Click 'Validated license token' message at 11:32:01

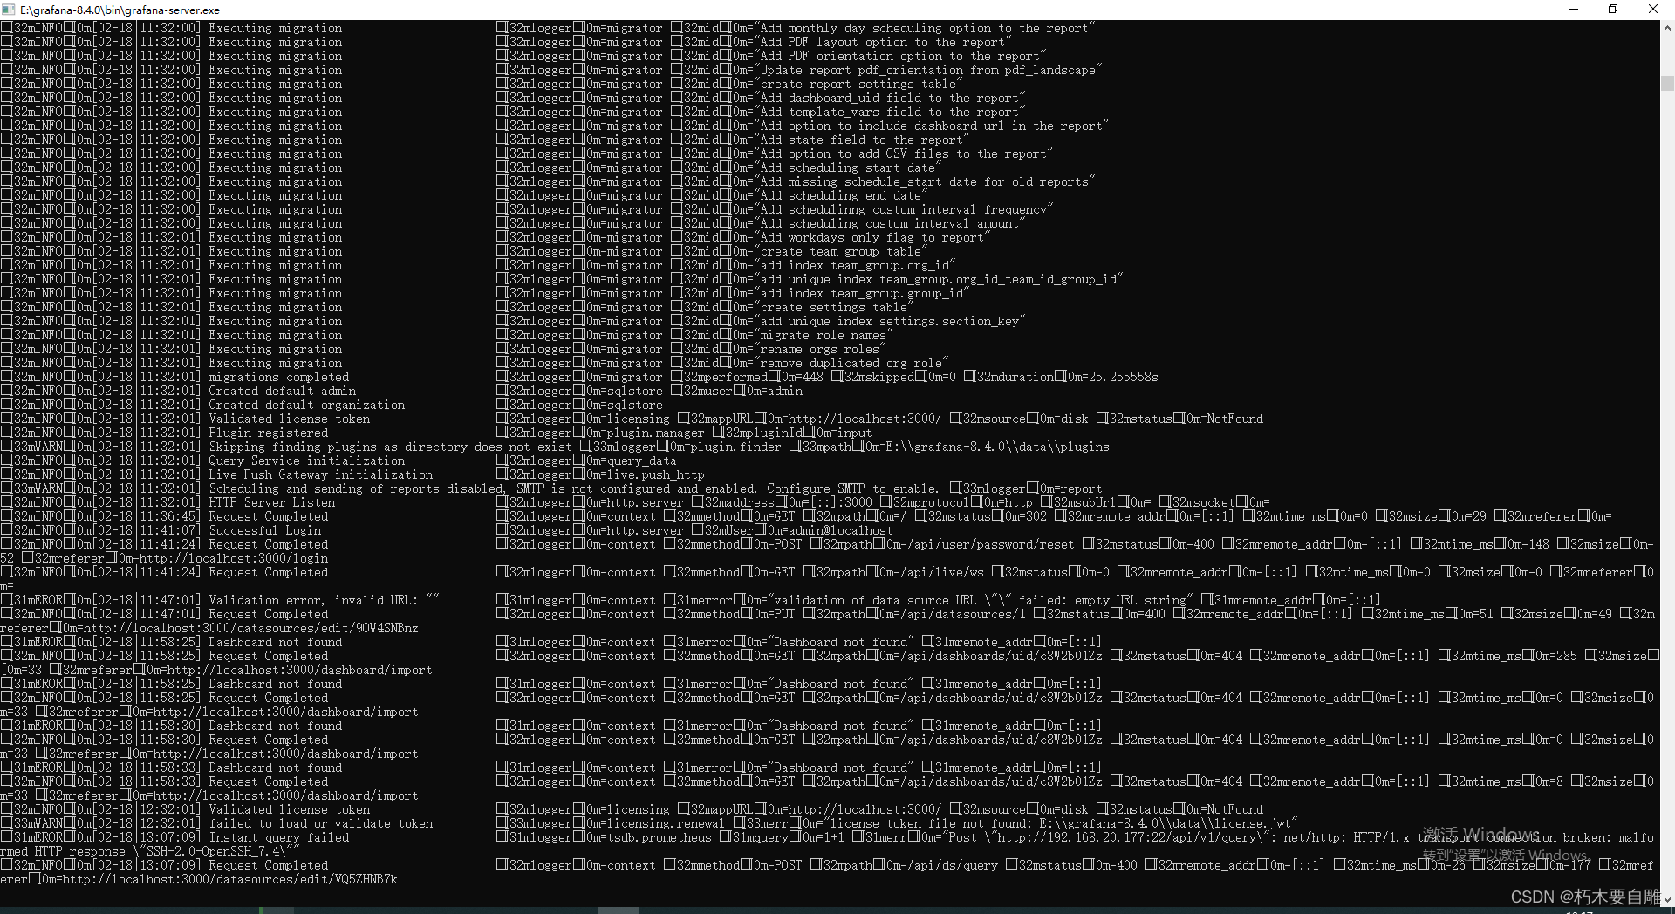tap(289, 419)
